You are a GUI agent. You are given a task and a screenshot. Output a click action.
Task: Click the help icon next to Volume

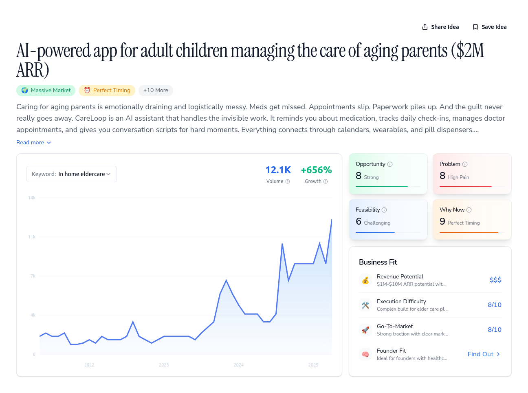[288, 181]
